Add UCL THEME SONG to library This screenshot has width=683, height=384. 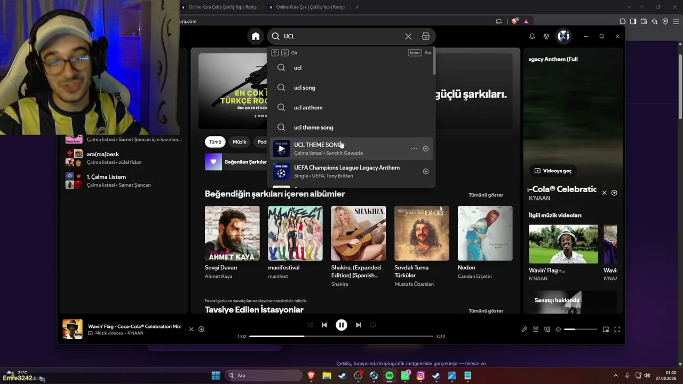point(426,149)
